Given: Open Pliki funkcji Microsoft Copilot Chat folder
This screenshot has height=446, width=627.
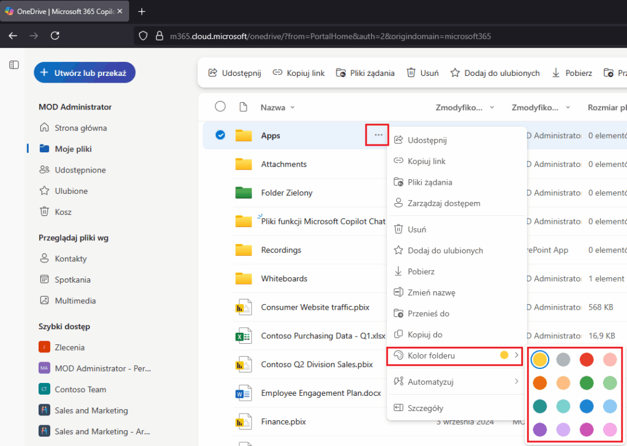Looking at the screenshot, I should [x=323, y=221].
